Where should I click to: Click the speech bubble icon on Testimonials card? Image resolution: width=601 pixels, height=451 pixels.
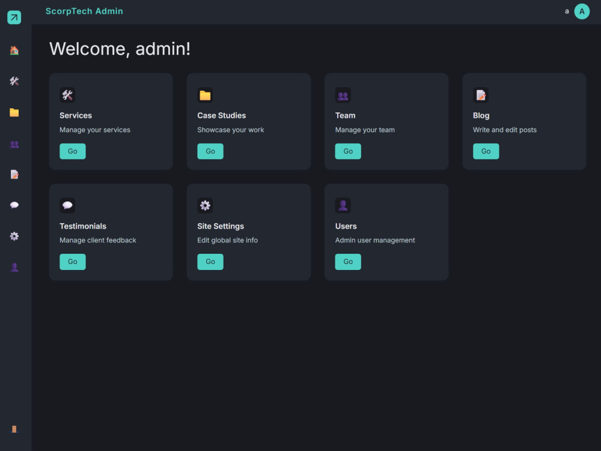tap(67, 206)
